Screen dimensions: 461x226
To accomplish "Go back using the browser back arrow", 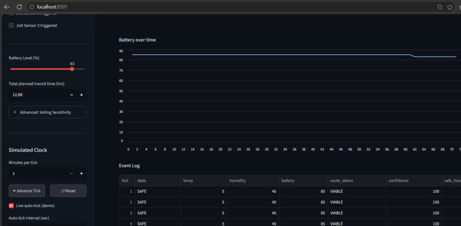I will click(x=7, y=7).
